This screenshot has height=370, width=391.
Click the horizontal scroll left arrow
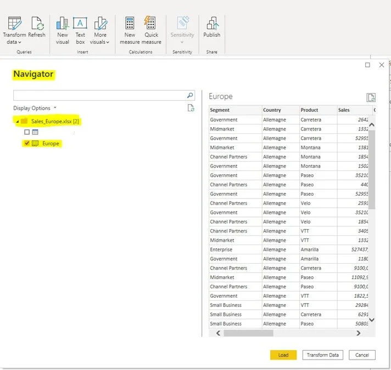(219, 333)
